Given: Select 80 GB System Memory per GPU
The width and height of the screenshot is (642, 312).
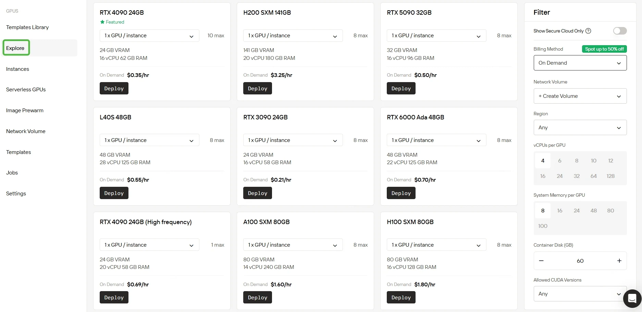Looking at the screenshot, I should [x=610, y=210].
